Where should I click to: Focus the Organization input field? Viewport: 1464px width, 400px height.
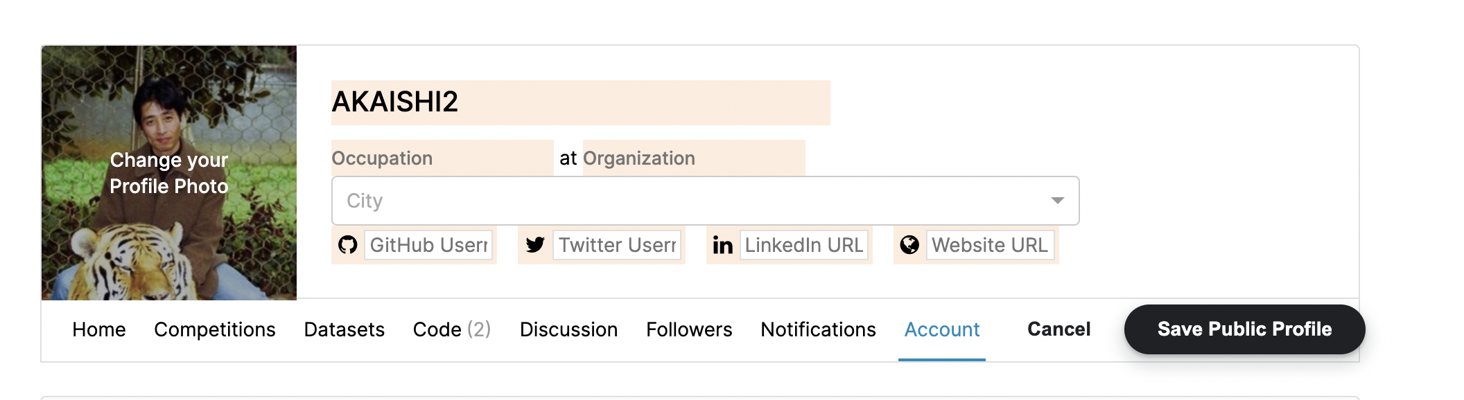pos(694,158)
